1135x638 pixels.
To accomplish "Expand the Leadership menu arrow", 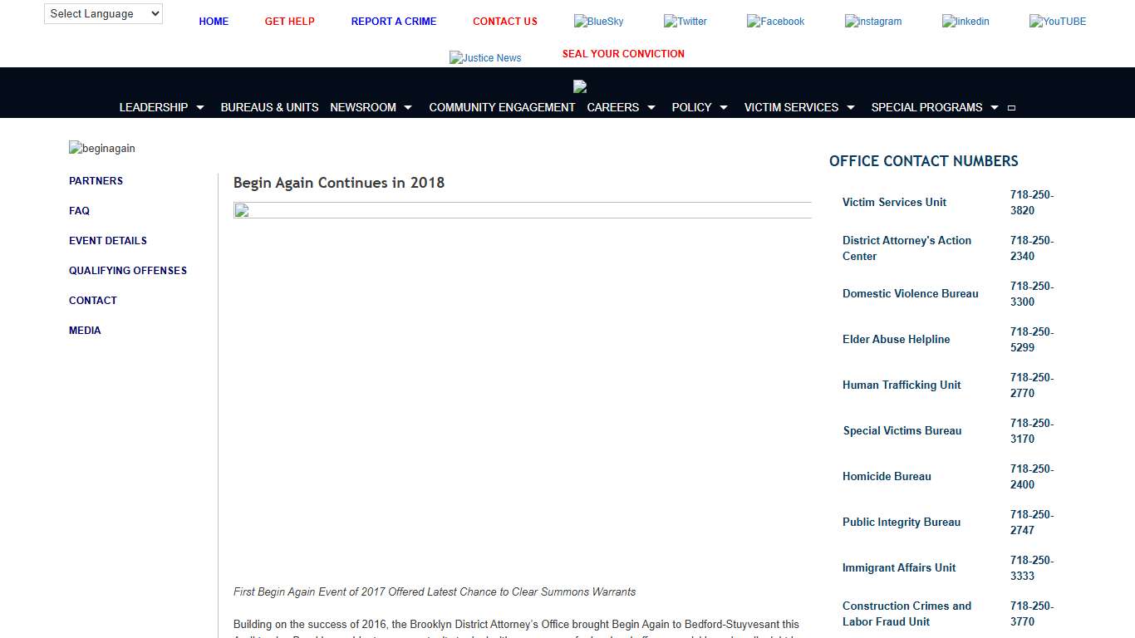I will pos(200,108).
